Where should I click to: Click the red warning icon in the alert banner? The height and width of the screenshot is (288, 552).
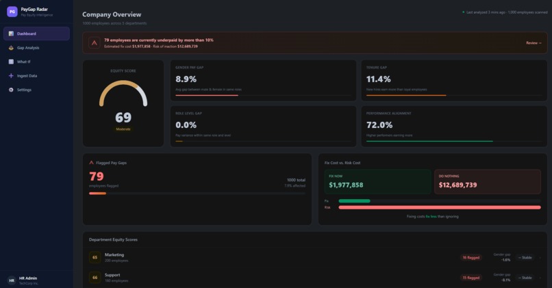95,43
